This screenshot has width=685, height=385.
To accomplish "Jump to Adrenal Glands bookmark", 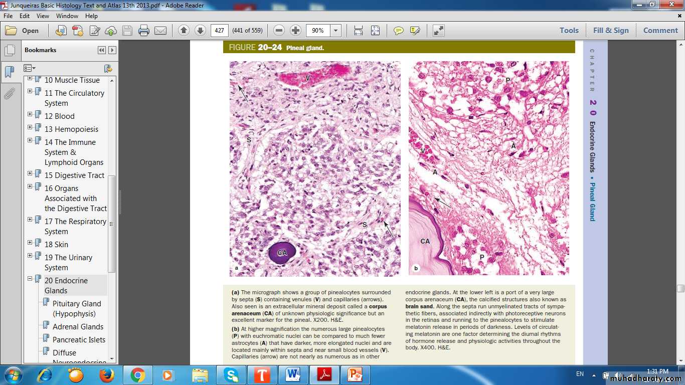I will [78, 326].
